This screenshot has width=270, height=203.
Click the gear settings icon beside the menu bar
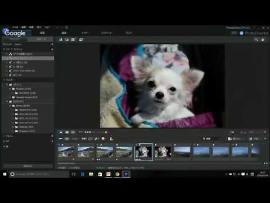point(66,28)
